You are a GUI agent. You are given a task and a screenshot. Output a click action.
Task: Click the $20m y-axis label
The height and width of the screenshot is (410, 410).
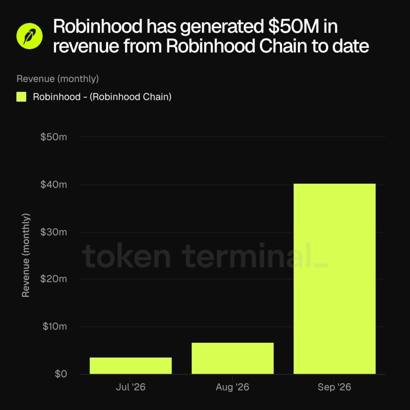click(x=54, y=279)
